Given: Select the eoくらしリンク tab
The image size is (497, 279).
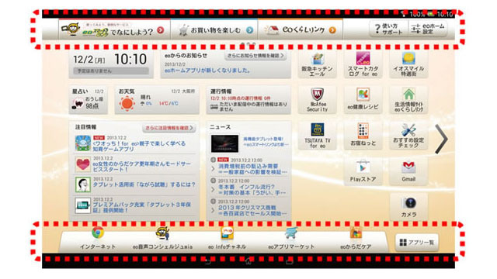Looking at the screenshot, I should tap(301, 29).
